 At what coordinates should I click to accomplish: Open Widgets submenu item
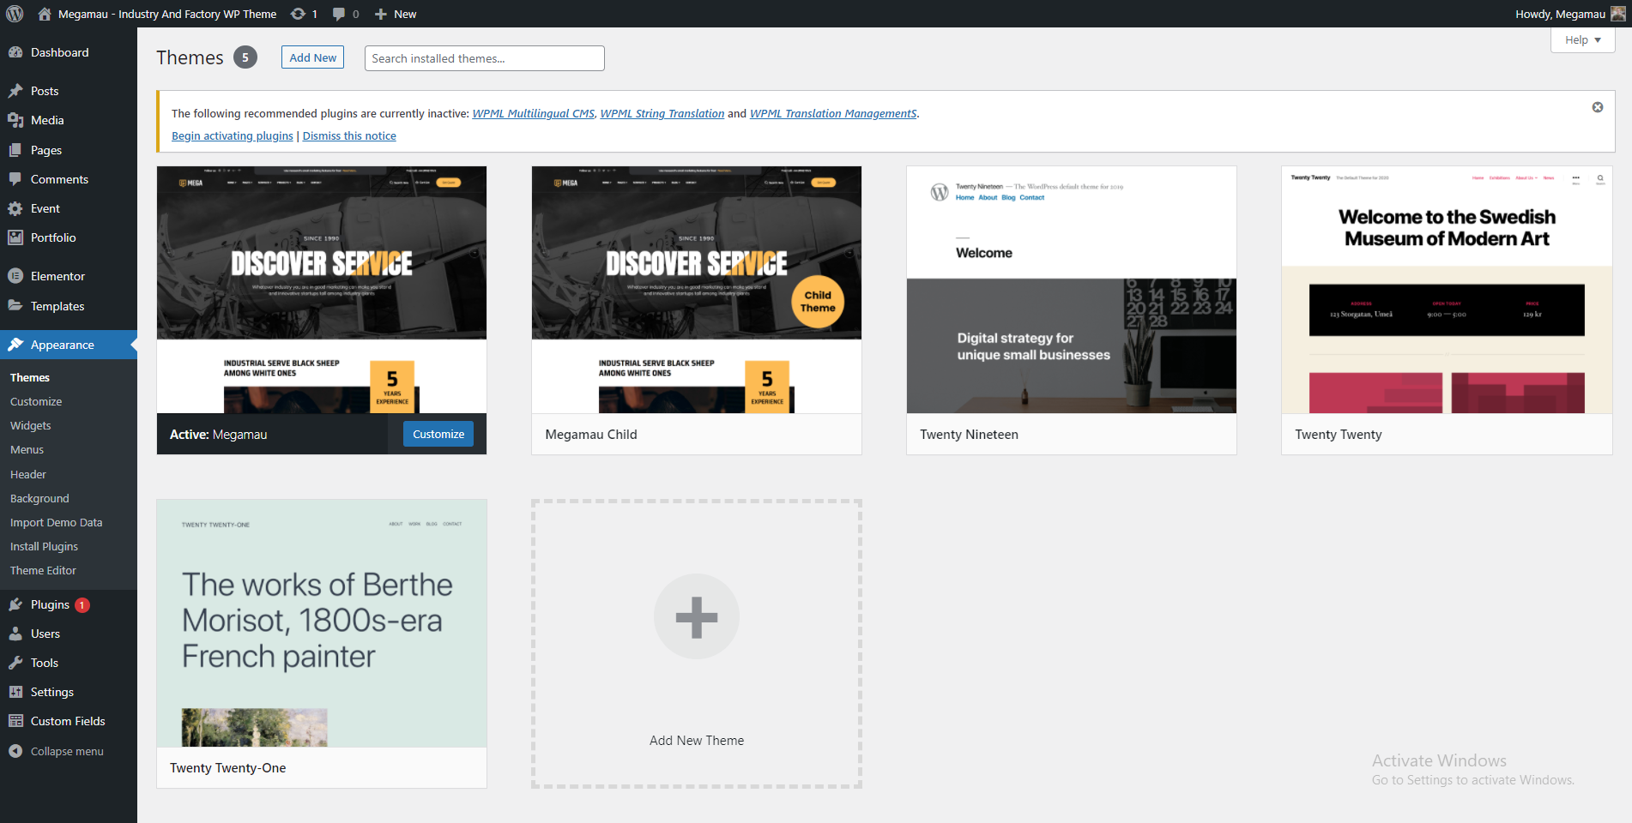(31, 425)
